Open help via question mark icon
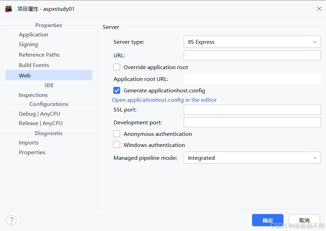Viewport: 326px width, 231px height. coord(11,220)
